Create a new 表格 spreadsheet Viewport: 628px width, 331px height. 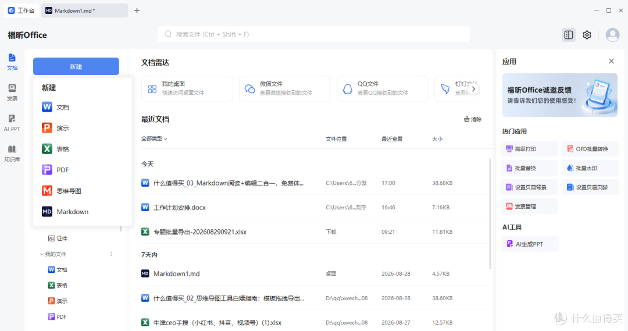[x=82, y=149]
